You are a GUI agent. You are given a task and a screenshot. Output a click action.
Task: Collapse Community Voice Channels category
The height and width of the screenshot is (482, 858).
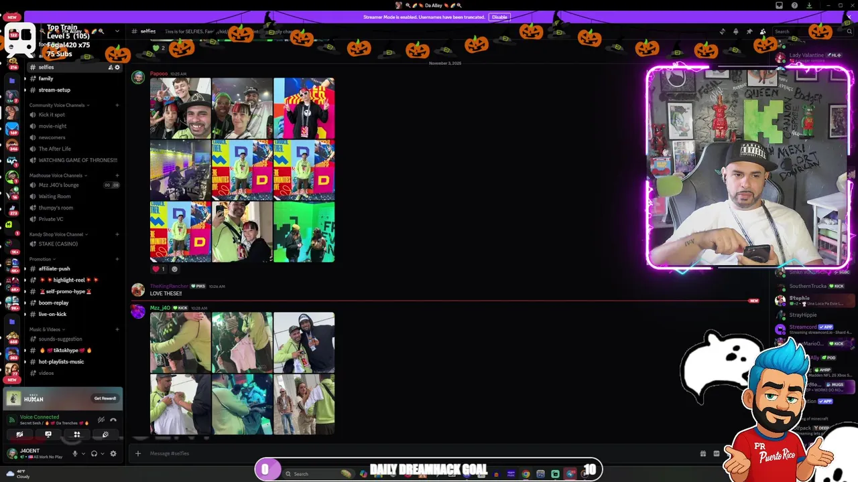click(59, 105)
